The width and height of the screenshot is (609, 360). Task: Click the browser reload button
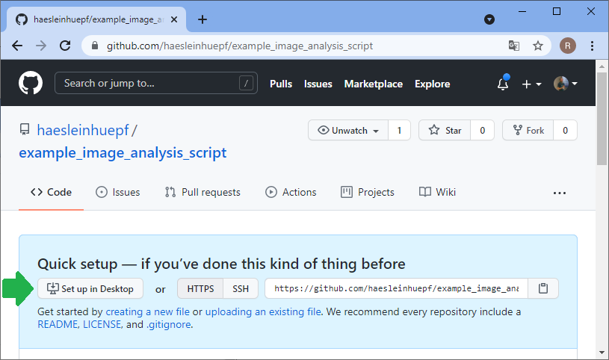[x=65, y=46]
